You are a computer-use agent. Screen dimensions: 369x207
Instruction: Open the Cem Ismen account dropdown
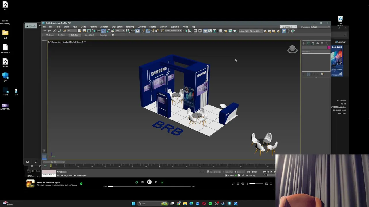tap(288, 27)
